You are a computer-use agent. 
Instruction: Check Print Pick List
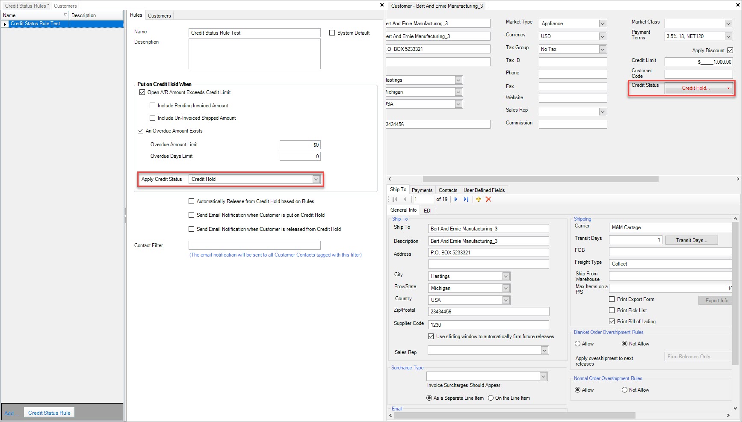[x=612, y=310]
